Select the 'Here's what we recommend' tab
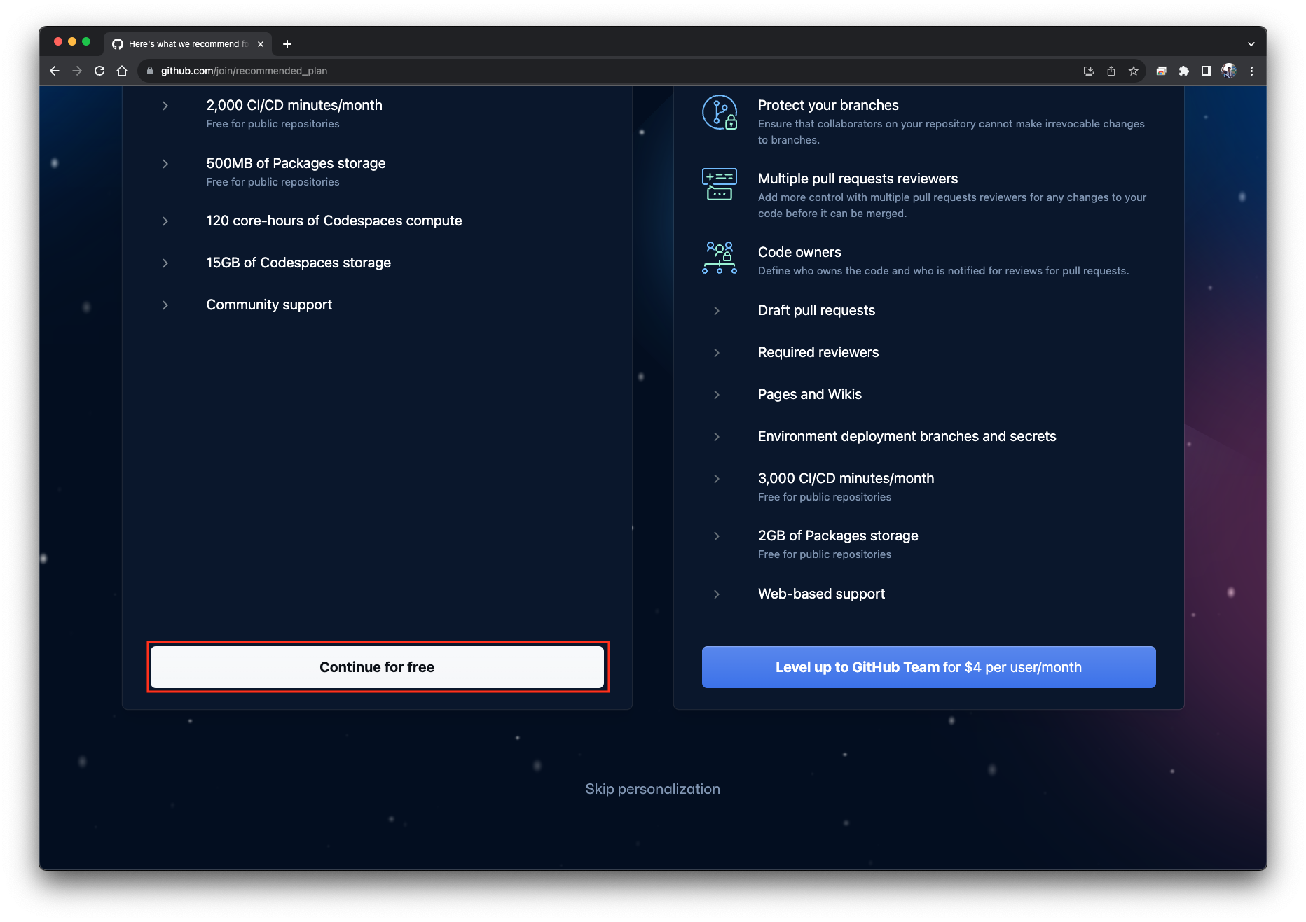This screenshot has width=1306, height=922. tap(188, 43)
